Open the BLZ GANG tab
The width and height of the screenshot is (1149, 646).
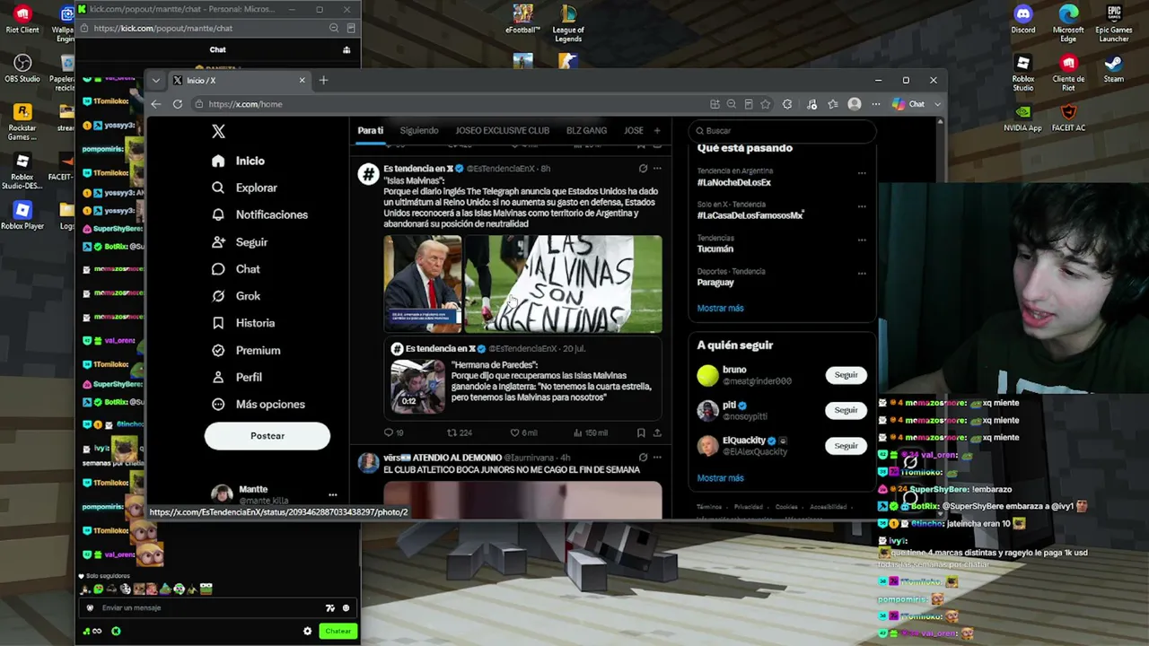[586, 130]
